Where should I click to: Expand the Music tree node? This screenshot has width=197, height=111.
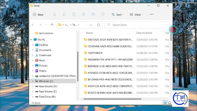point(33,60)
